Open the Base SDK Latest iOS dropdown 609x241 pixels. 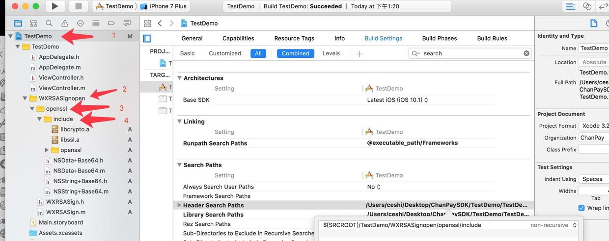398,100
